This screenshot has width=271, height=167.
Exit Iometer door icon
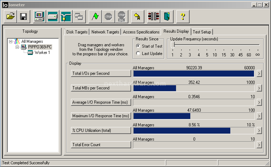coord(167,17)
